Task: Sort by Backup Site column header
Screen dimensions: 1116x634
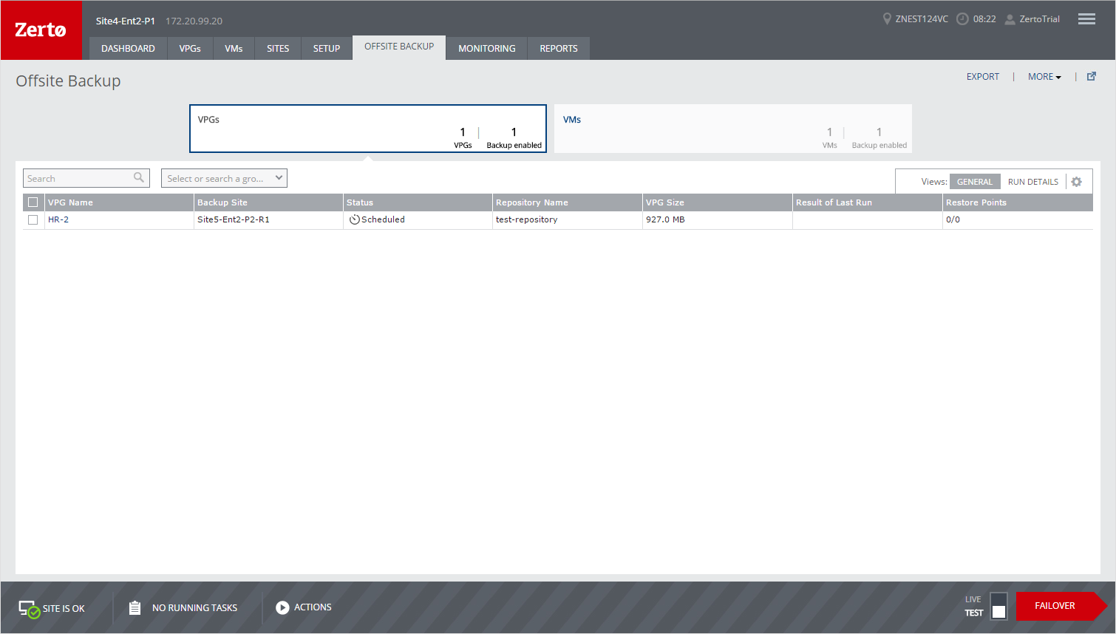Action: pos(268,202)
